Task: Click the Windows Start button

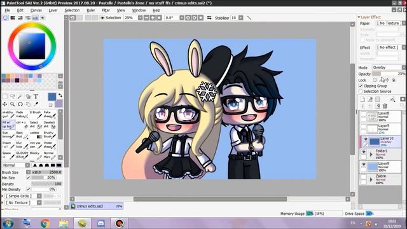Action: [8, 223]
